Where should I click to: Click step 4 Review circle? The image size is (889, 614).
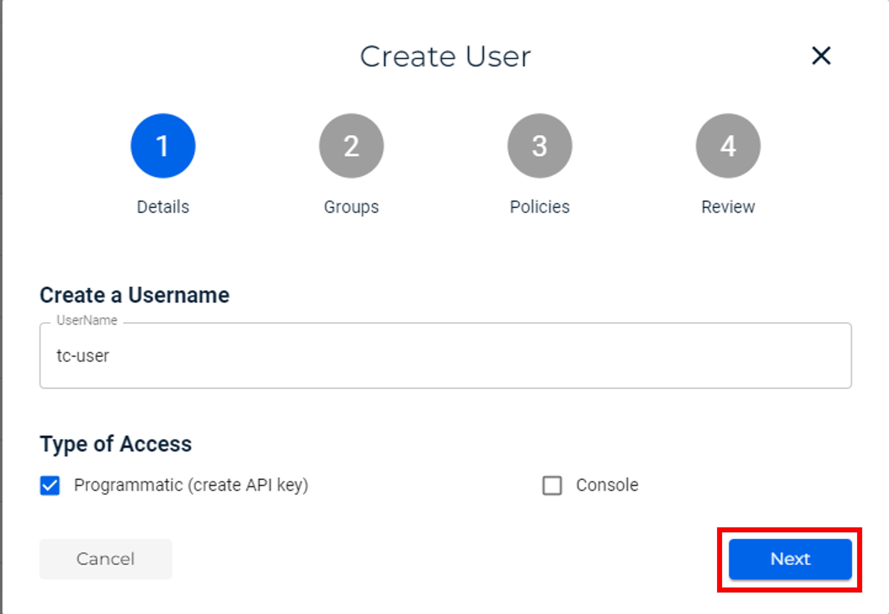pos(728,146)
